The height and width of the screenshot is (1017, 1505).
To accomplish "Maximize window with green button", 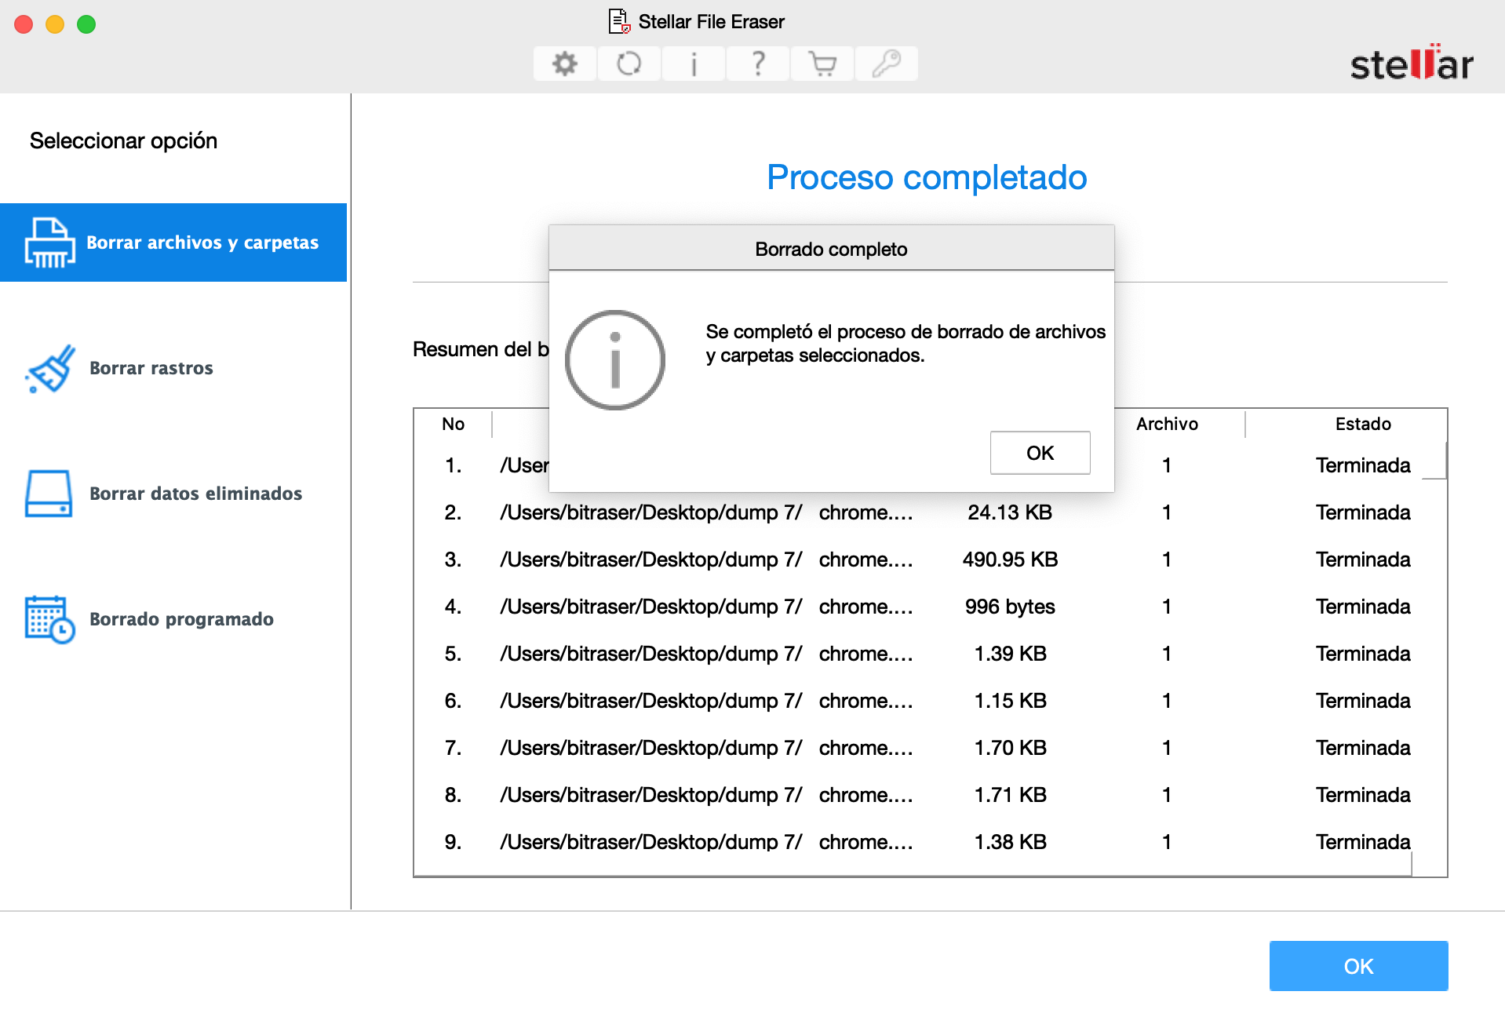I will tap(86, 24).
